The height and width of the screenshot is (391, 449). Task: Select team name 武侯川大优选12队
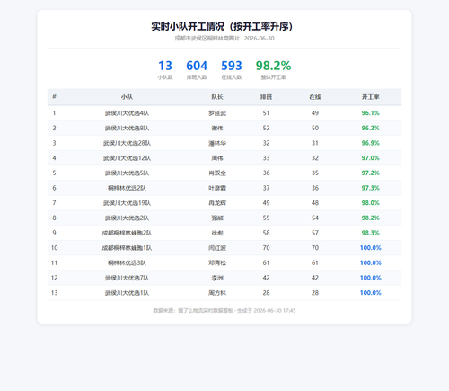point(127,158)
